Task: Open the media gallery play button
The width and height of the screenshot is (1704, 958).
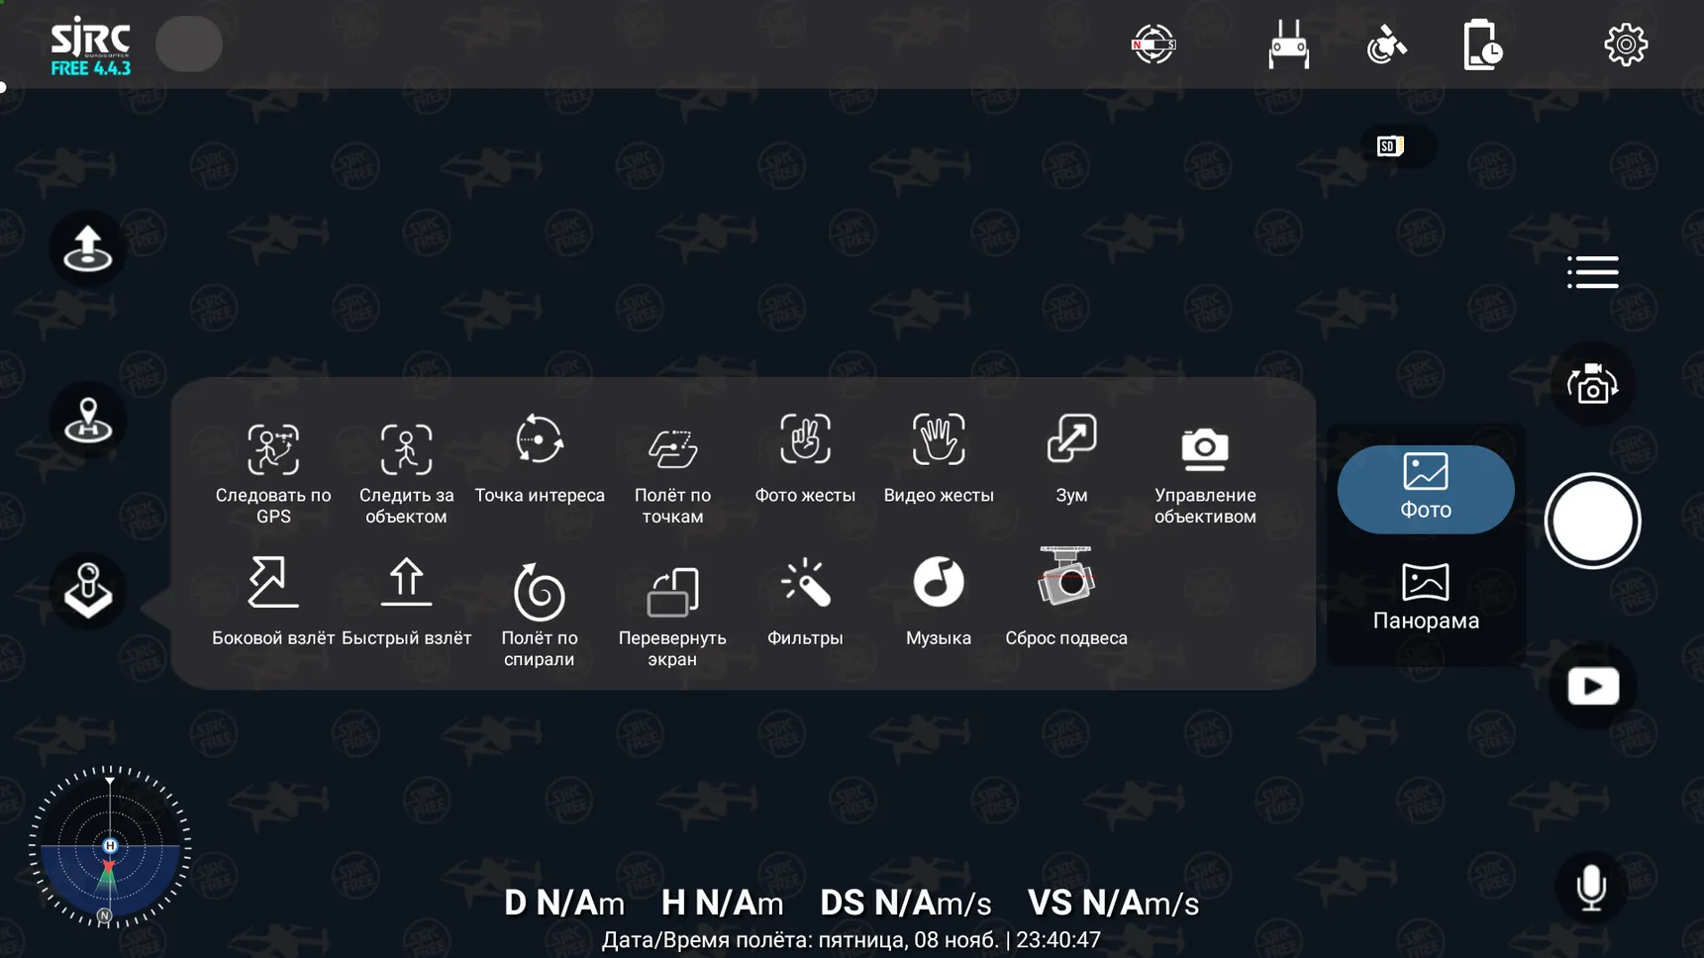Action: point(1592,687)
